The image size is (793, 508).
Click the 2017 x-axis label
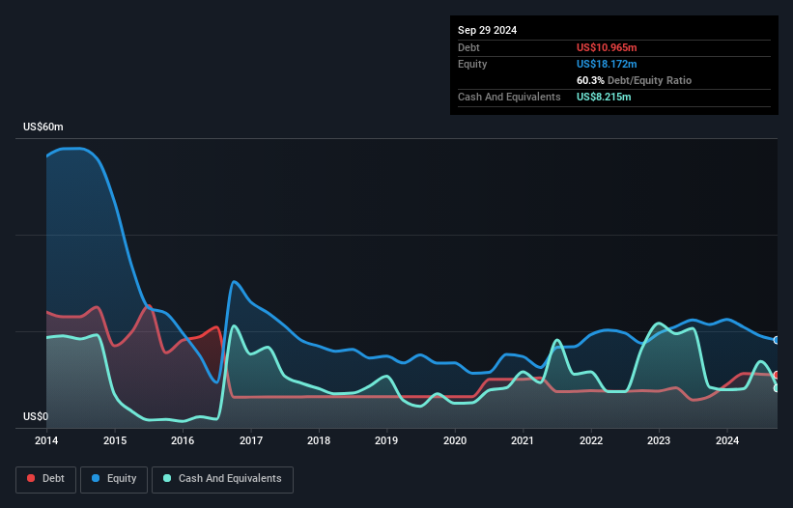251,440
